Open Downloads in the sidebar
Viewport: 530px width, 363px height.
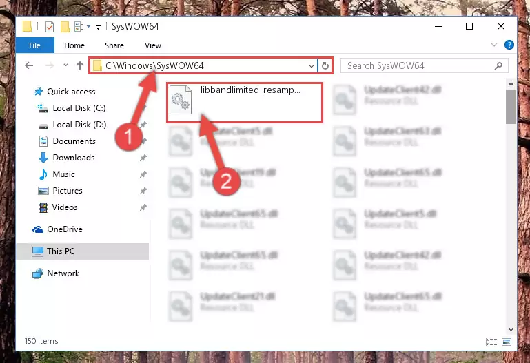point(67,158)
